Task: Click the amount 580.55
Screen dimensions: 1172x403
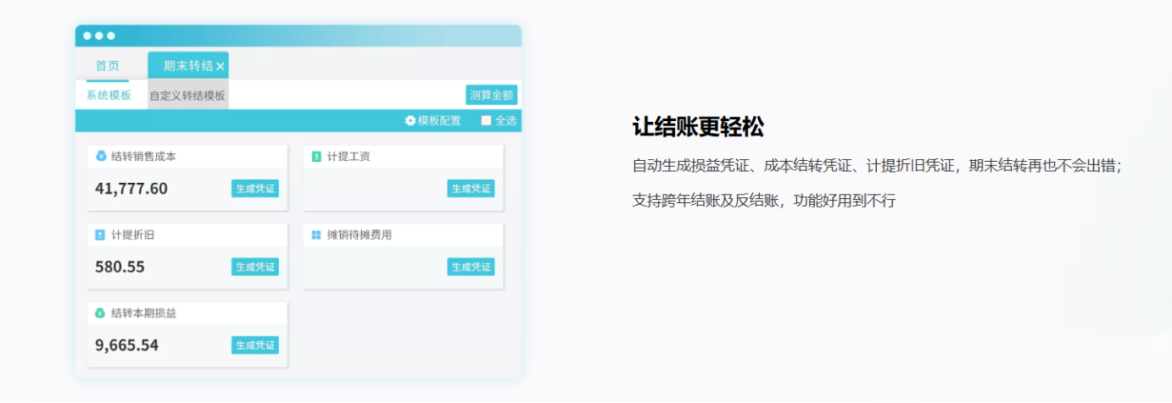Action: (120, 267)
